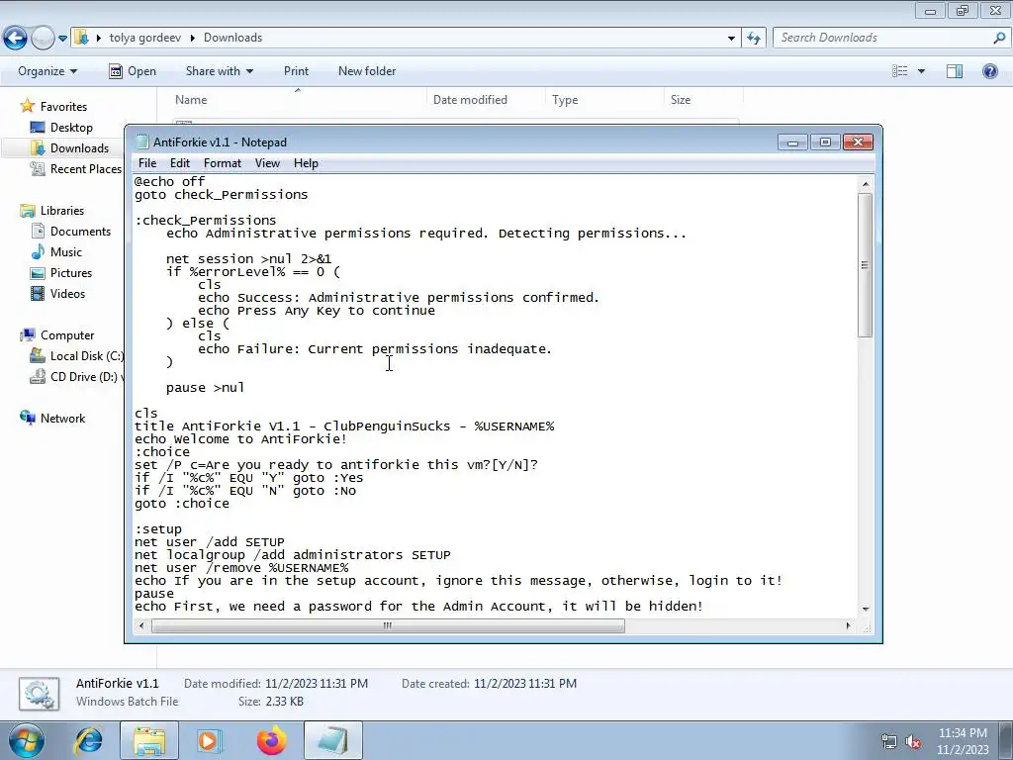Image resolution: width=1013 pixels, height=760 pixels.
Task: Click the Explorer forward arrow button
Action: click(43, 39)
